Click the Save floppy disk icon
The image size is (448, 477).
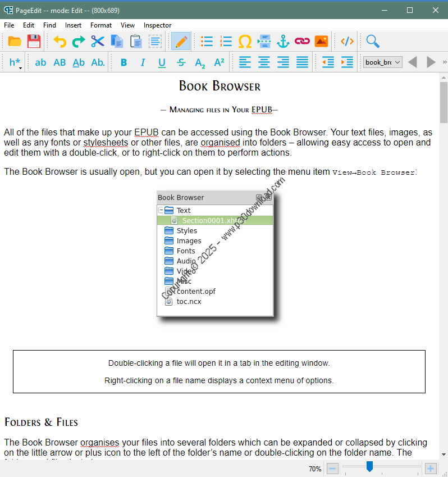pos(34,41)
